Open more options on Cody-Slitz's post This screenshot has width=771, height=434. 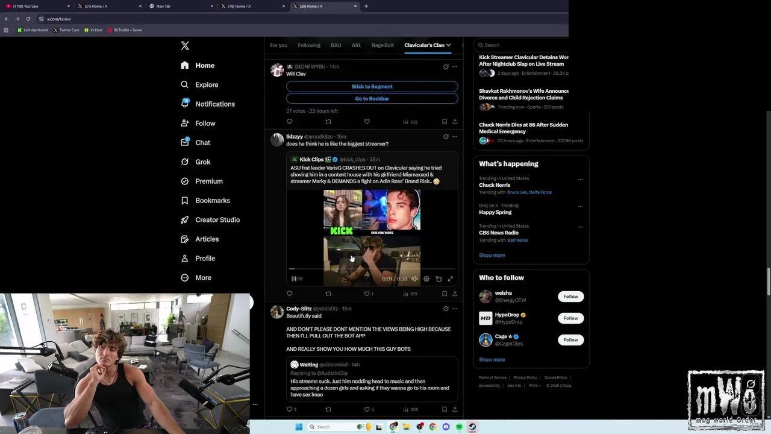(455, 309)
